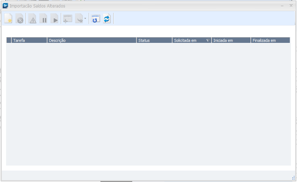Viewport: 297px width, 182px height.
Task: Resume task with the play icon
Action: click(54, 19)
